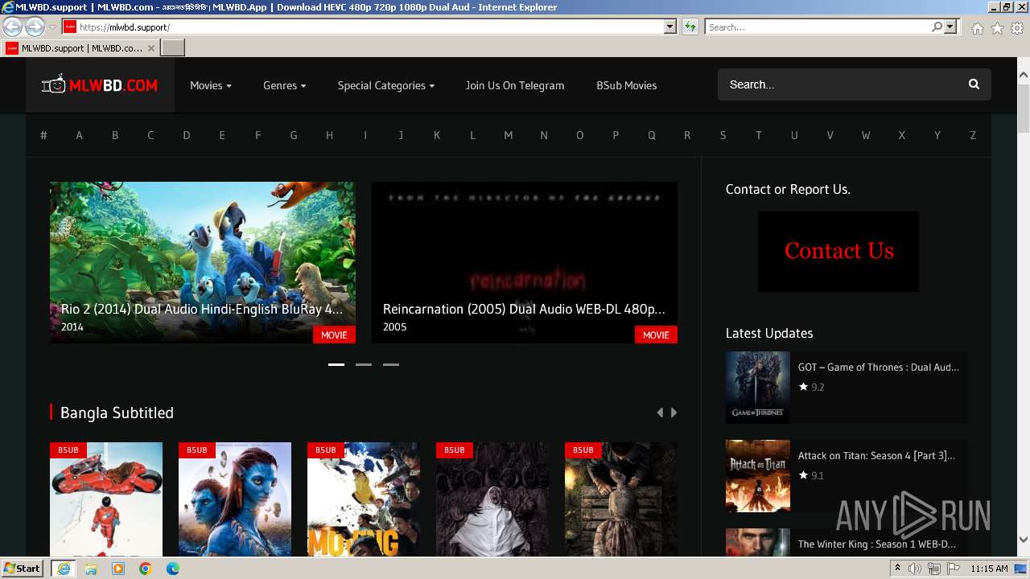The height and width of the screenshot is (579, 1030).
Task: Close the MLWBD.support tab
Action: 150,48
